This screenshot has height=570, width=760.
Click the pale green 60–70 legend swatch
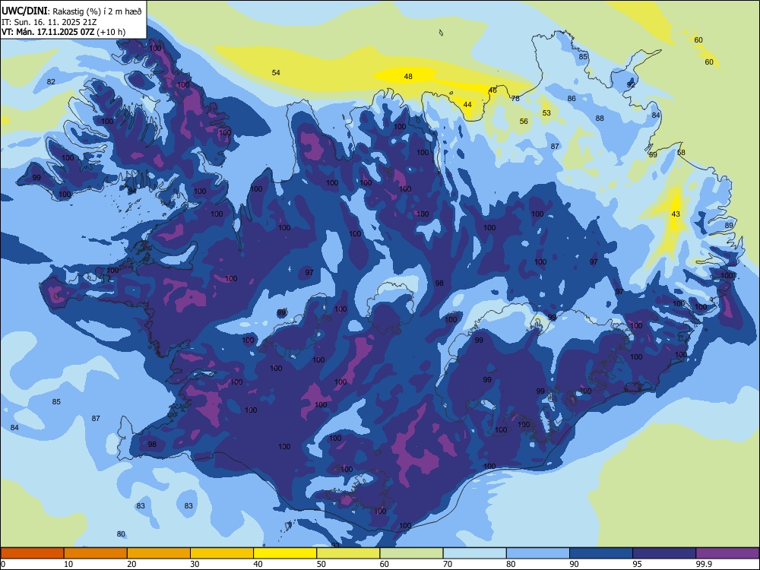pyautogui.click(x=411, y=553)
